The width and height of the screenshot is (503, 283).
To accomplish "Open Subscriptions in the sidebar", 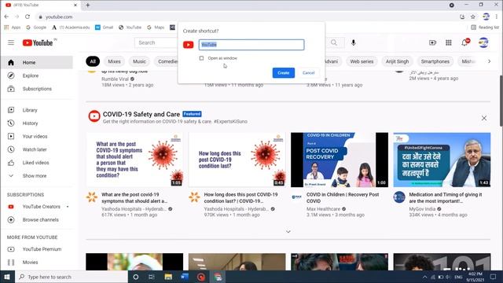I will click(x=37, y=89).
